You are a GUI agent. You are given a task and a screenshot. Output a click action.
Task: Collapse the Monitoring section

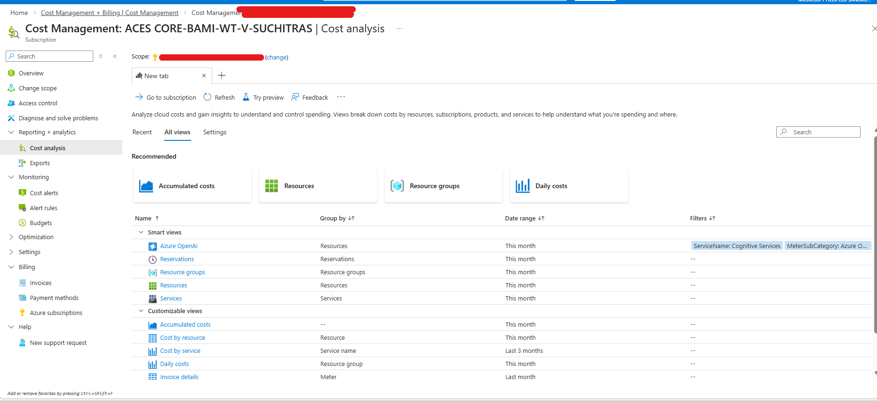click(x=11, y=177)
